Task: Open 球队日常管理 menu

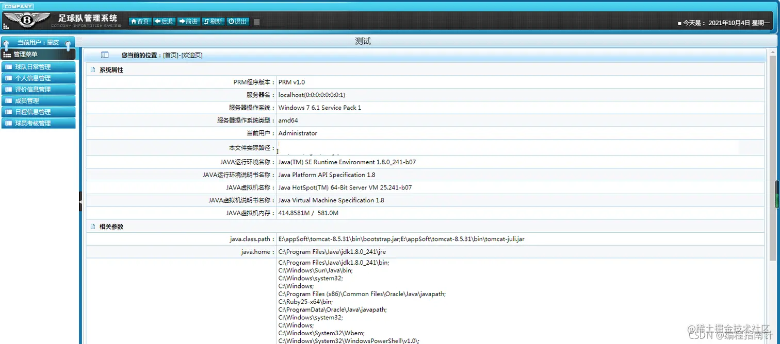Action: tap(38, 67)
